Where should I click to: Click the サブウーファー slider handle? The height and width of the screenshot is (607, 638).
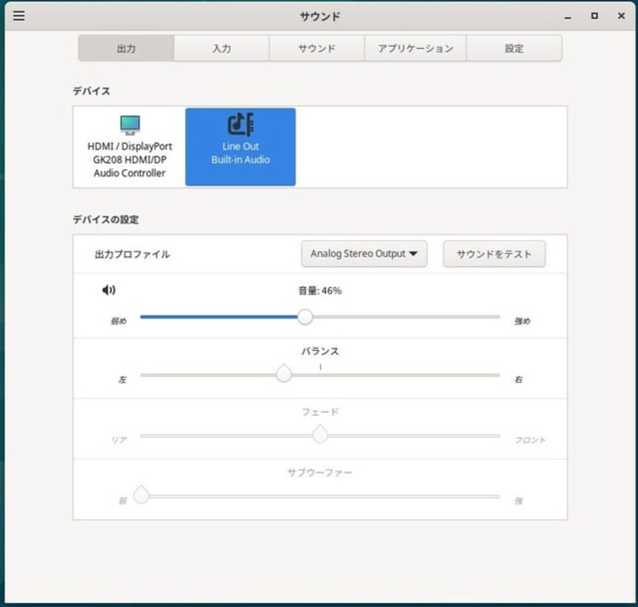coord(141,495)
